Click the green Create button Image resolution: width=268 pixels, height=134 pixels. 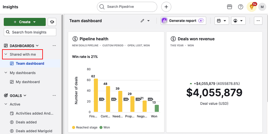tap(24, 22)
